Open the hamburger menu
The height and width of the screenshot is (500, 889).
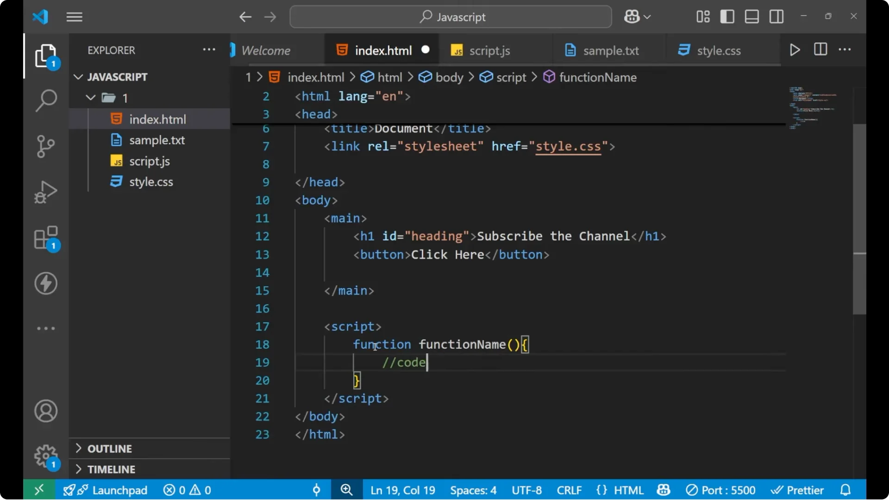click(x=74, y=17)
